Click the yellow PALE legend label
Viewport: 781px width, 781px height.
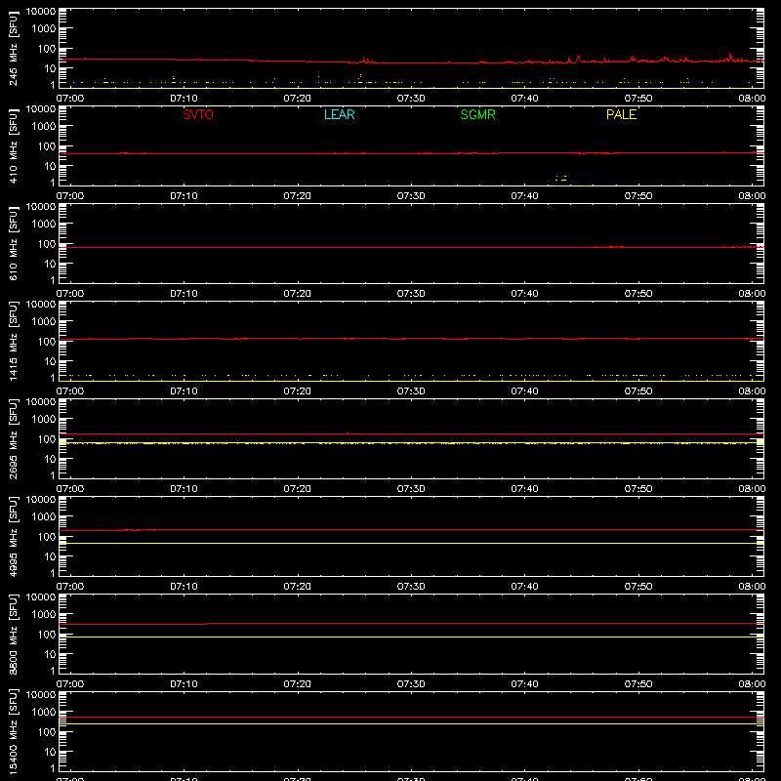tap(621, 114)
